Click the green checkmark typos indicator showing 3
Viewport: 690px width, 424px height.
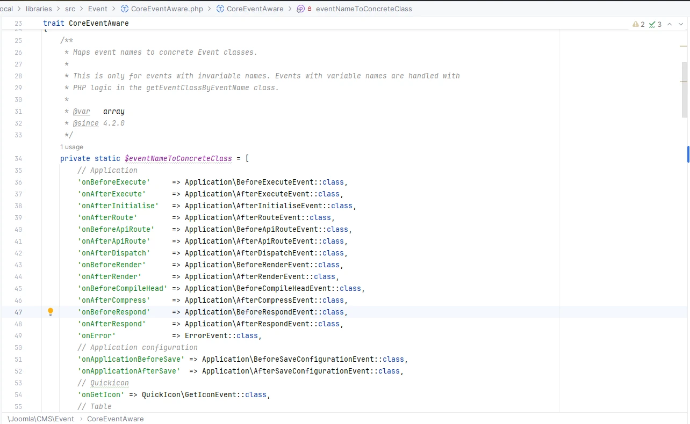[655, 24]
